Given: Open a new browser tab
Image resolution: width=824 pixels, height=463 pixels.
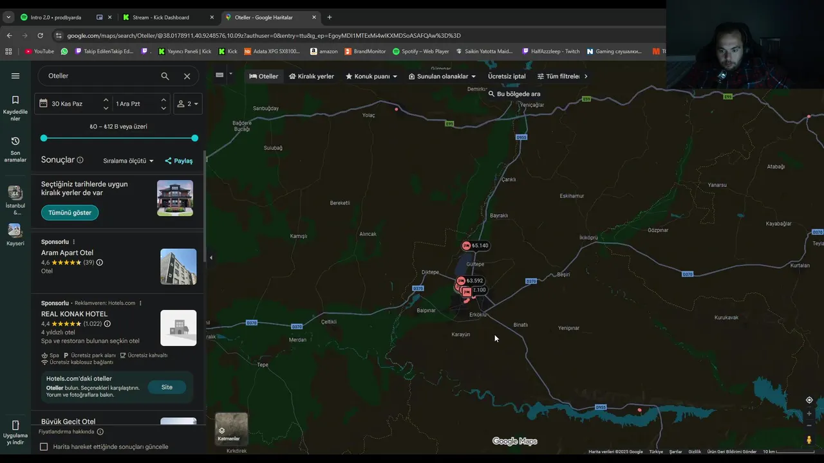Looking at the screenshot, I should click(x=330, y=17).
